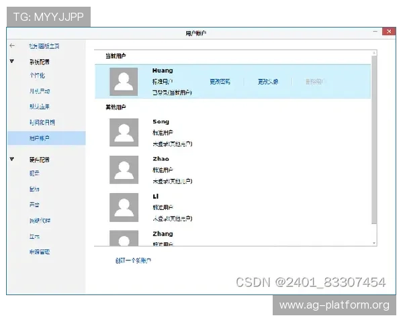Select the user name Li

coord(156,197)
